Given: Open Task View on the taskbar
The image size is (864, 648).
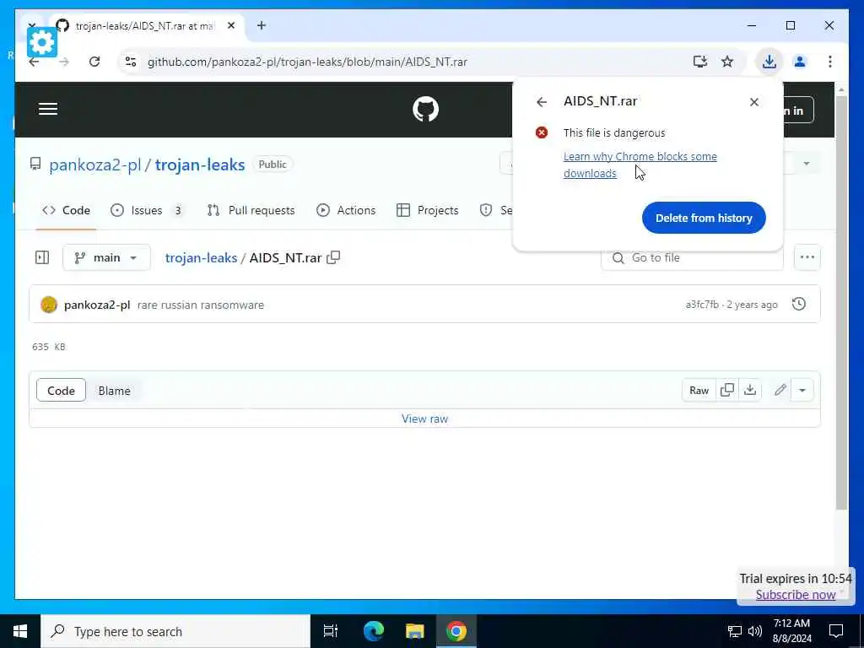Looking at the screenshot, I should click(330, 631).
